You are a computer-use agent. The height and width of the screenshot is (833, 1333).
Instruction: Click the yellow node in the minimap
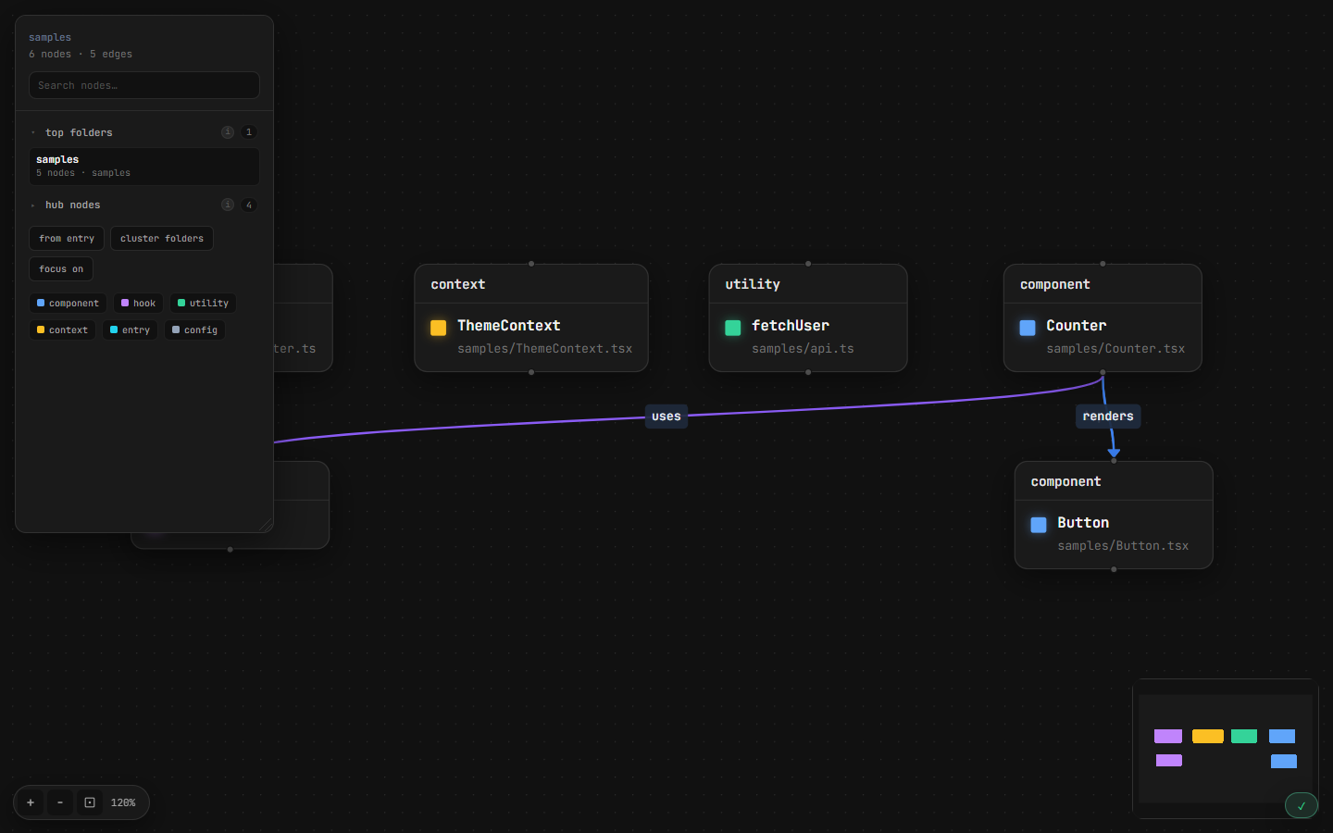(x=1208, y=737)
